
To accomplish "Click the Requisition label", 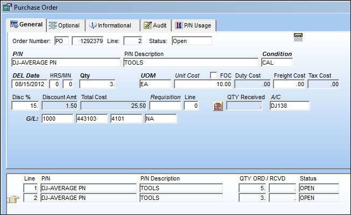I will pyautogui.click(x=165, y=97).
